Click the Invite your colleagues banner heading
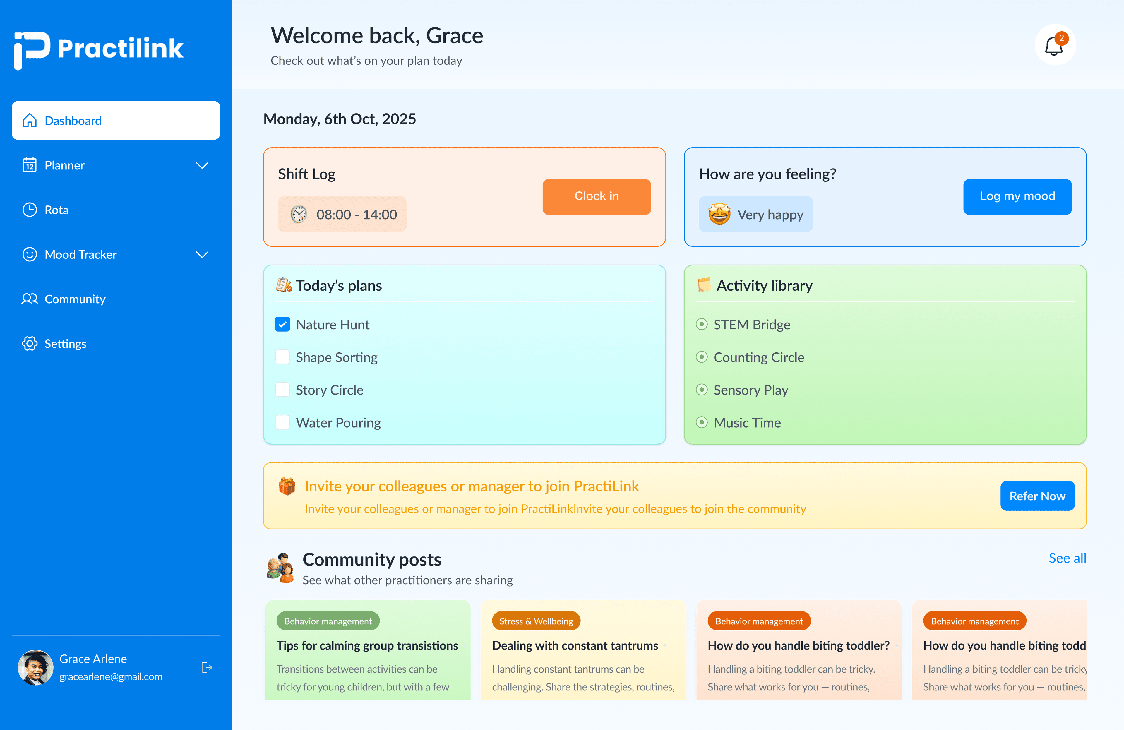The width and height of the screenshot is (1124, 730). point(471,486)
